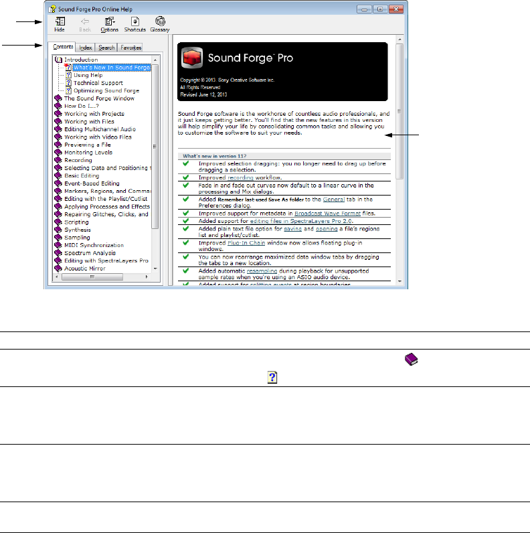
Task: Open the Technical Support topic
Action: 98,83
